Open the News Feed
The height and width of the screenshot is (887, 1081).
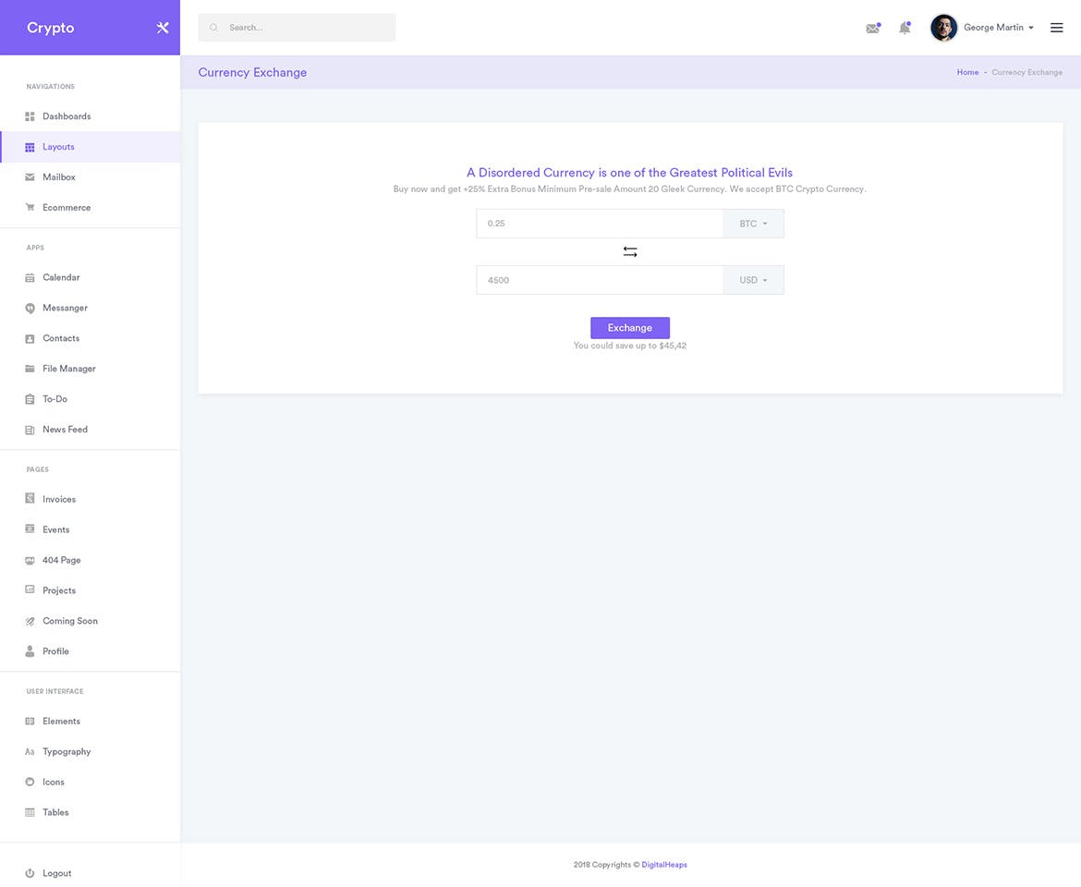click(x=63, y=429)
